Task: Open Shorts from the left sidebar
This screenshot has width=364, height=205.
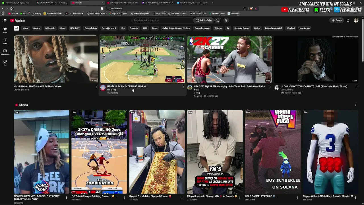Action: (x=5, y=41)
